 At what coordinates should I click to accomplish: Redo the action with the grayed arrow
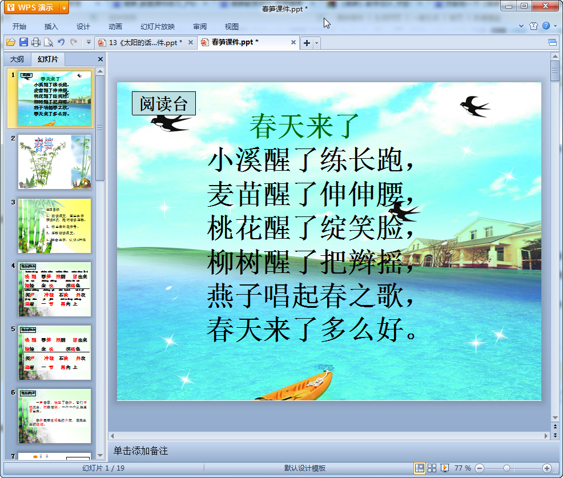(x=74, y=42)
